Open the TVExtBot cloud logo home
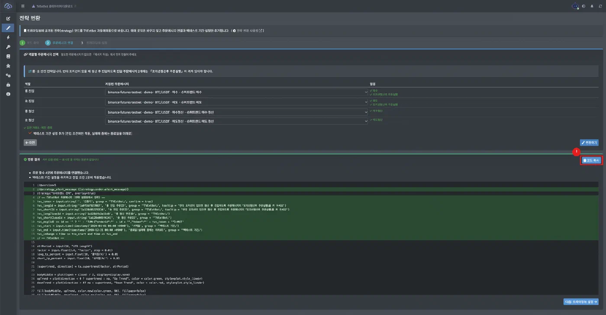The image size is (606, 315). (8, 6)
